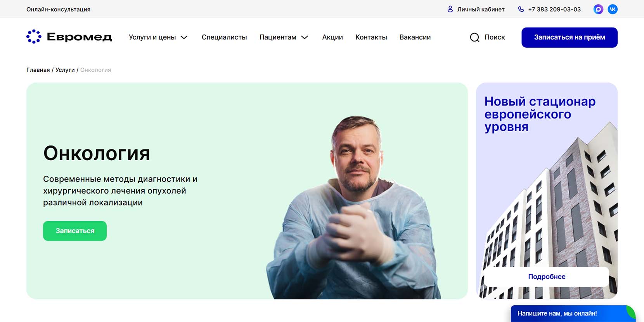Open the purple round social icon
The height and width of the screenshot is (322, 644).
(598, 9)
